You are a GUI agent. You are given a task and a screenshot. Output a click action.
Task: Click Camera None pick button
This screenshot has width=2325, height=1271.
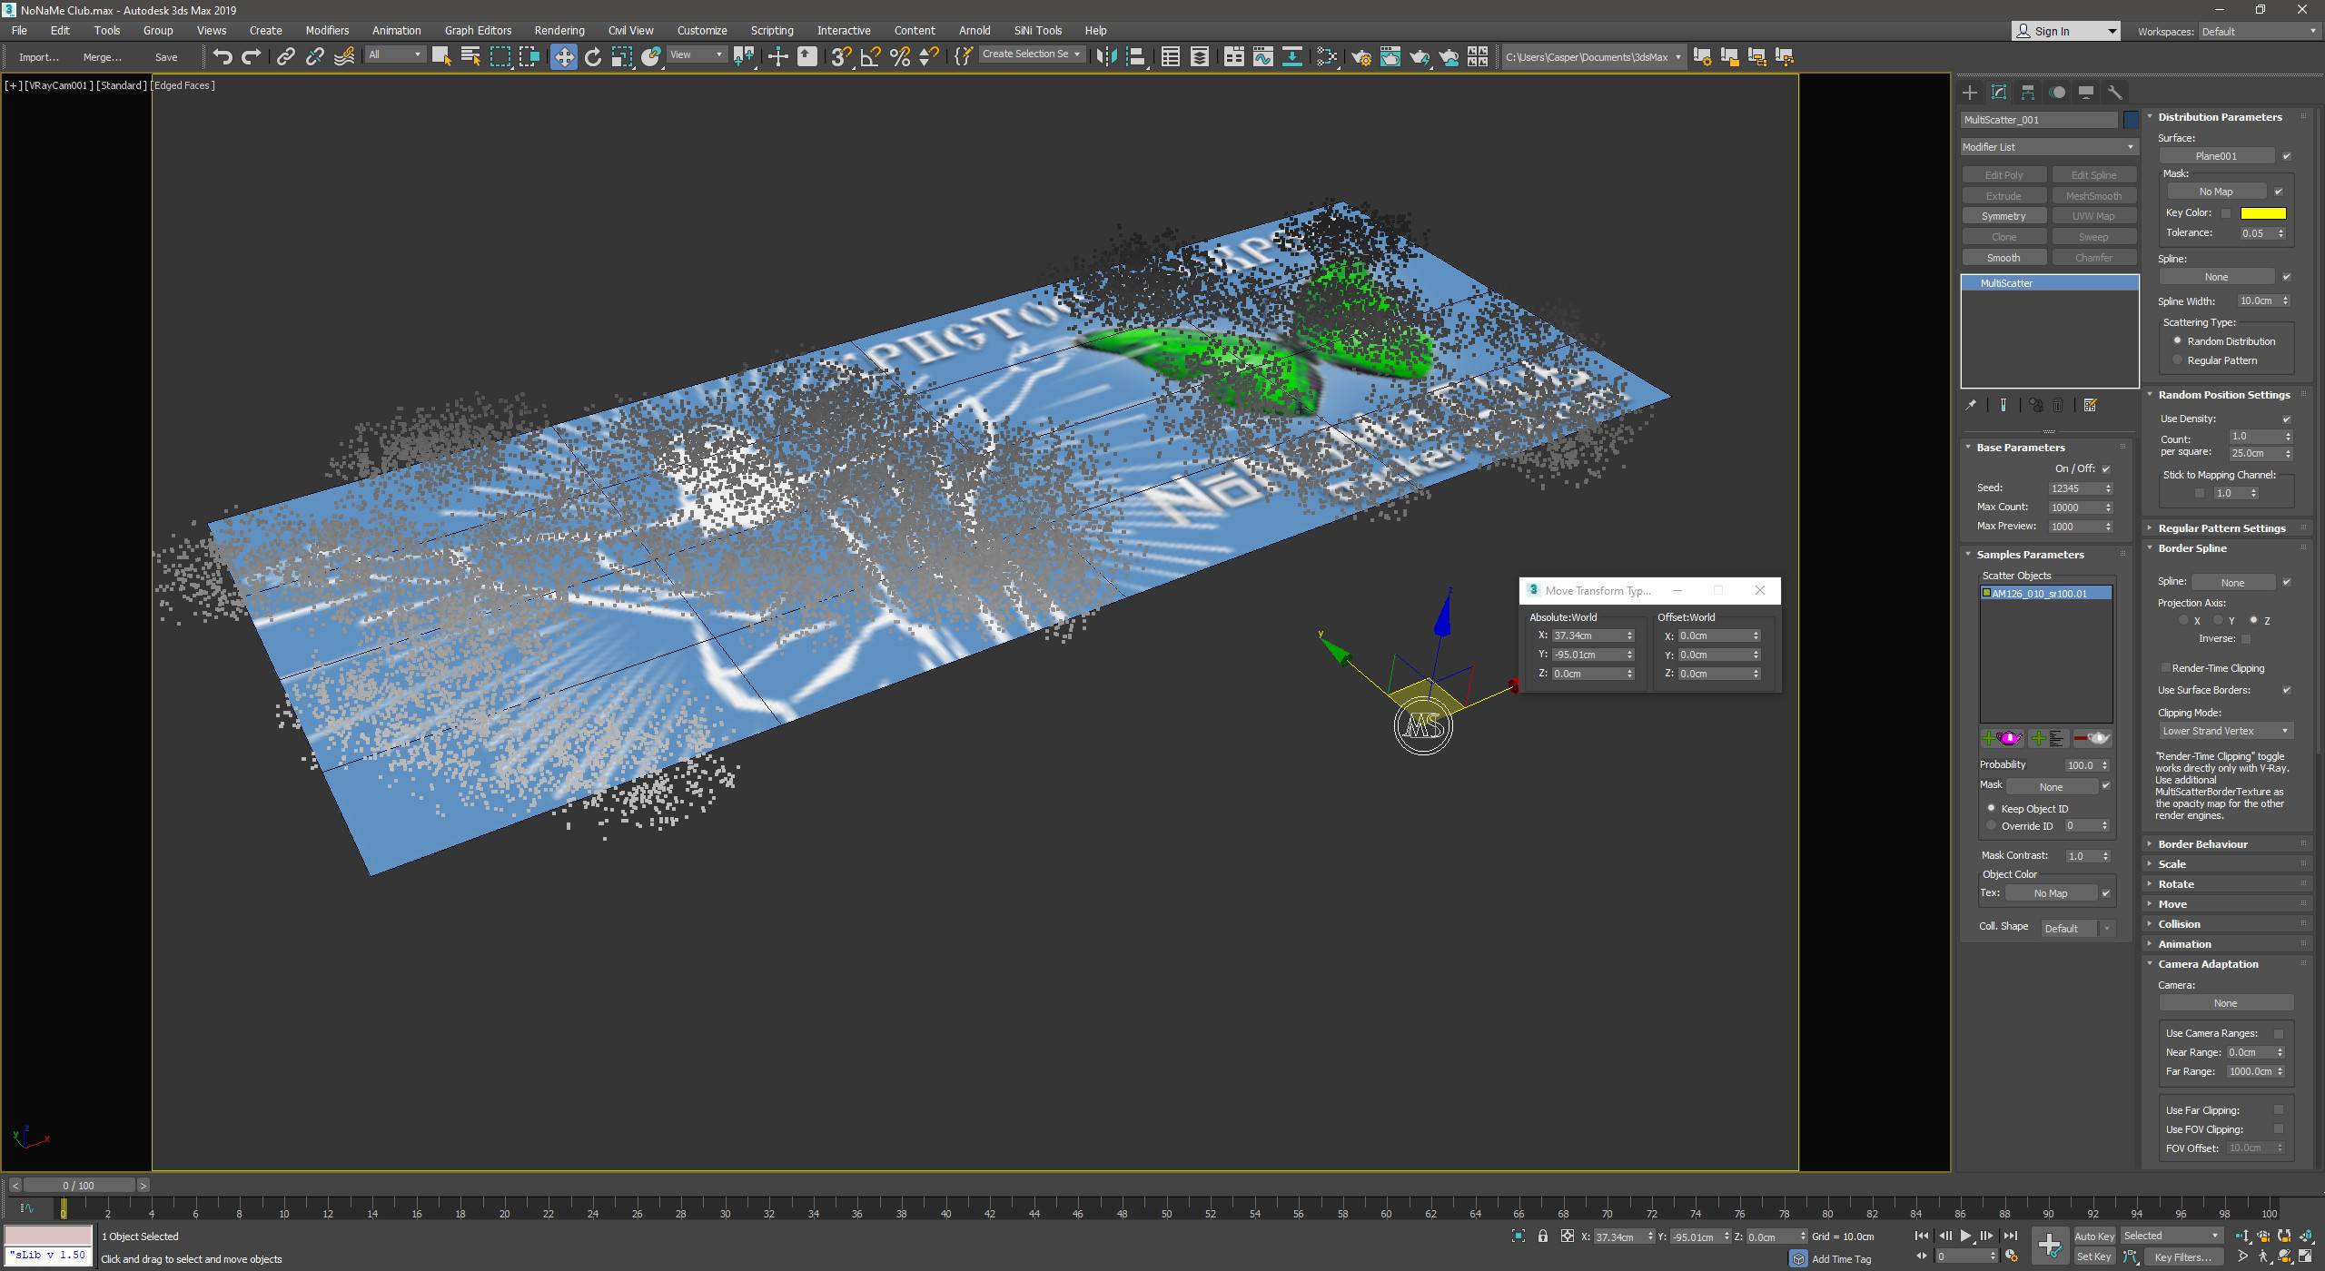[x=2225, y=1003]
